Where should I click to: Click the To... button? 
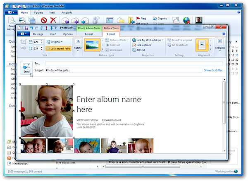tap(37, 63)
